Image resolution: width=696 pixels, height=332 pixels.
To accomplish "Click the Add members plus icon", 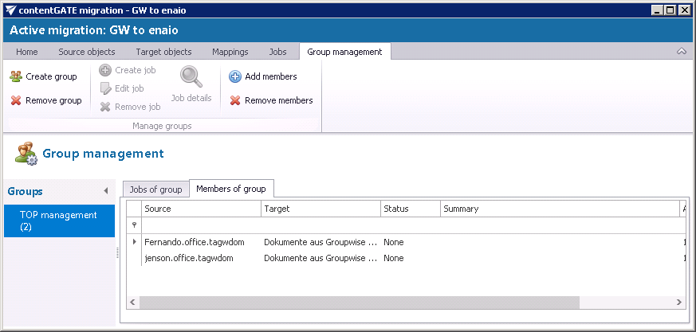I will [235, 76].
